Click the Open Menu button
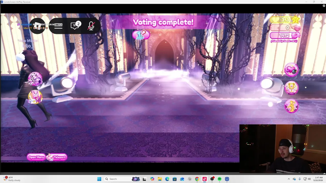 [36, 157]
